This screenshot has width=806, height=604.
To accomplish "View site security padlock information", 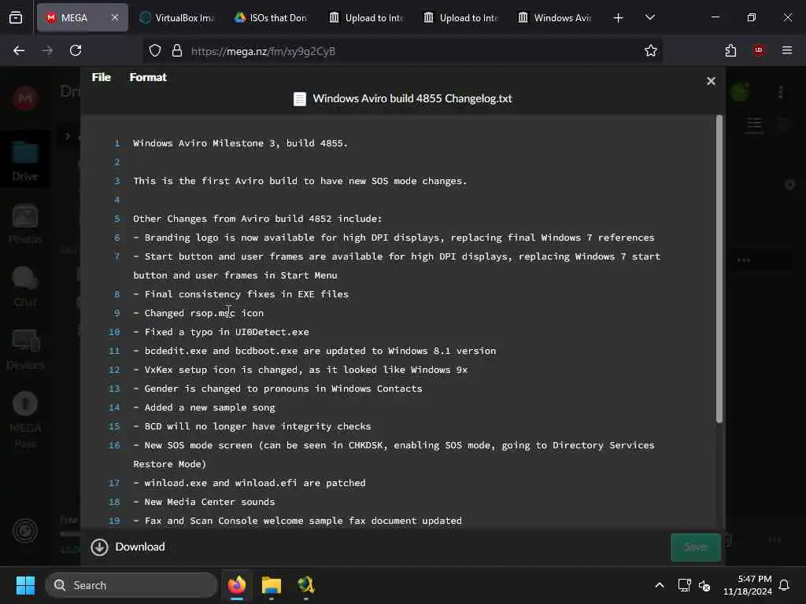I will click(177, 51).
